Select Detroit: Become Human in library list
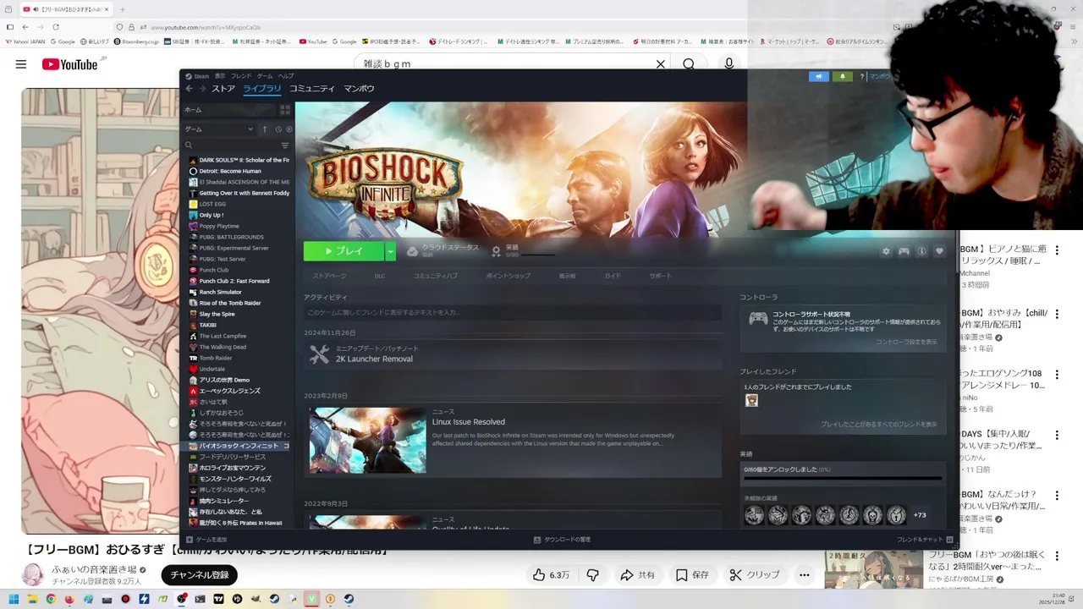1083x609 pixels. pyautogui.click(x=230, y=171)
